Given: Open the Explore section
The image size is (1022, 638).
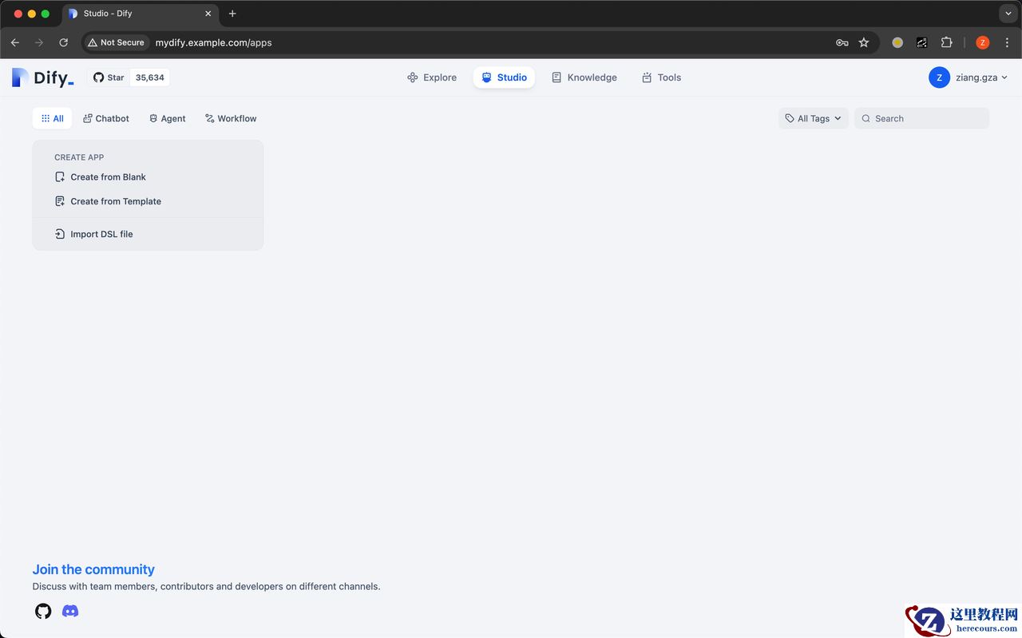Looking at the screenshot, I should [432, 77].
